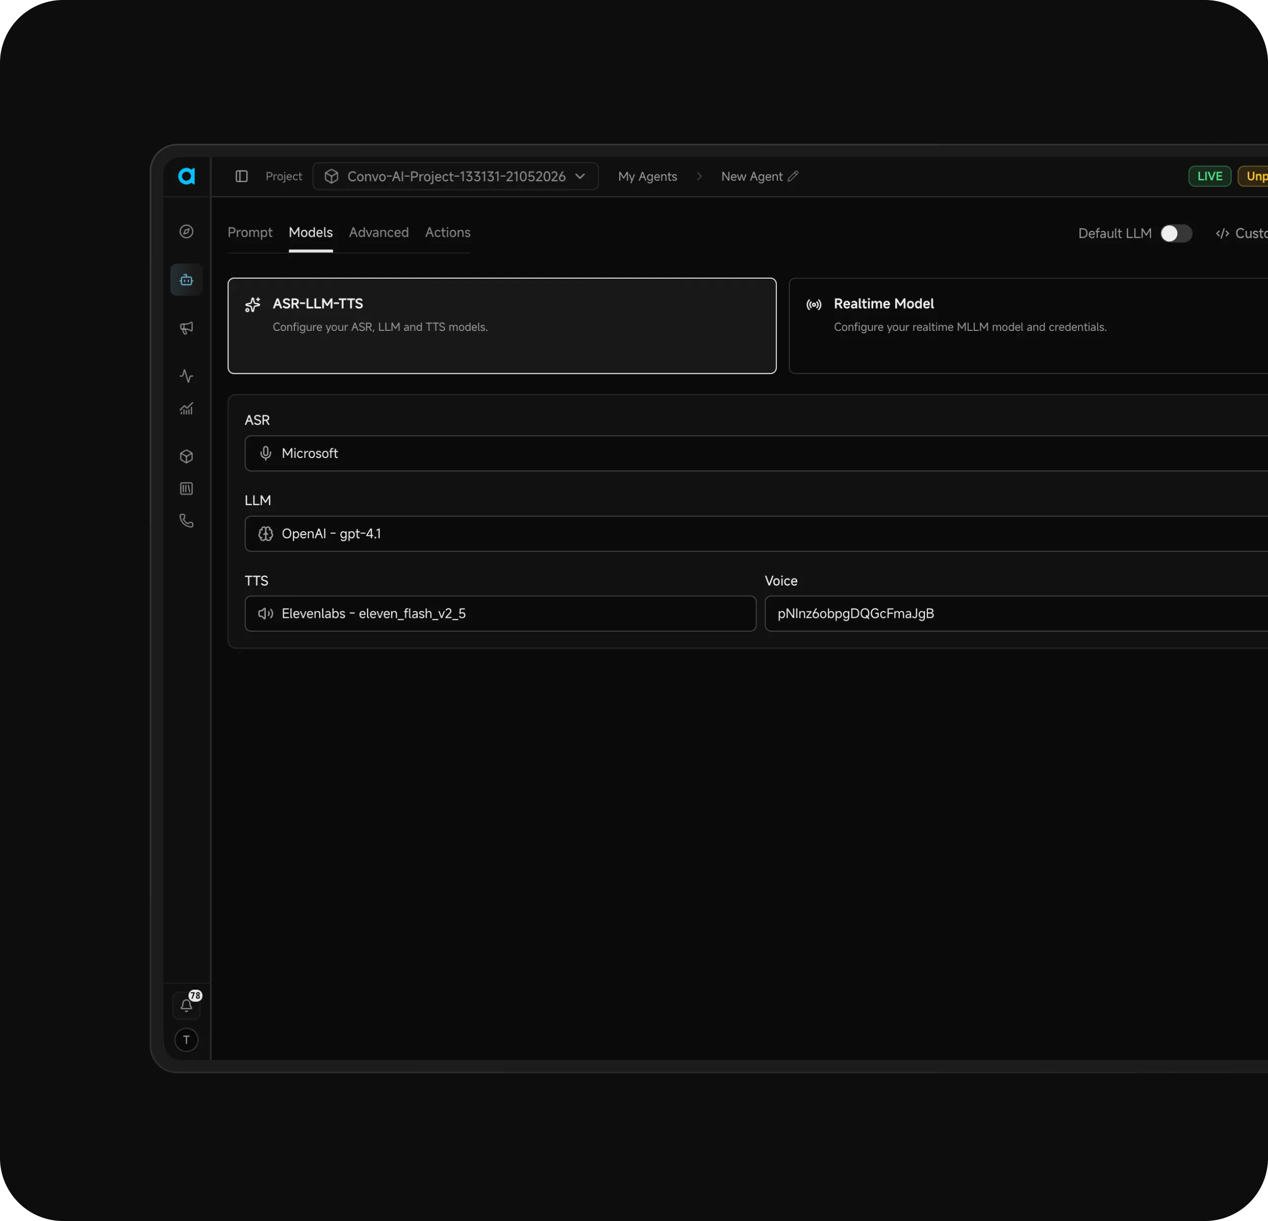Switch to the Prompt tab
The width and height of the screenshot is (1268, 1221).
(251, 232)
